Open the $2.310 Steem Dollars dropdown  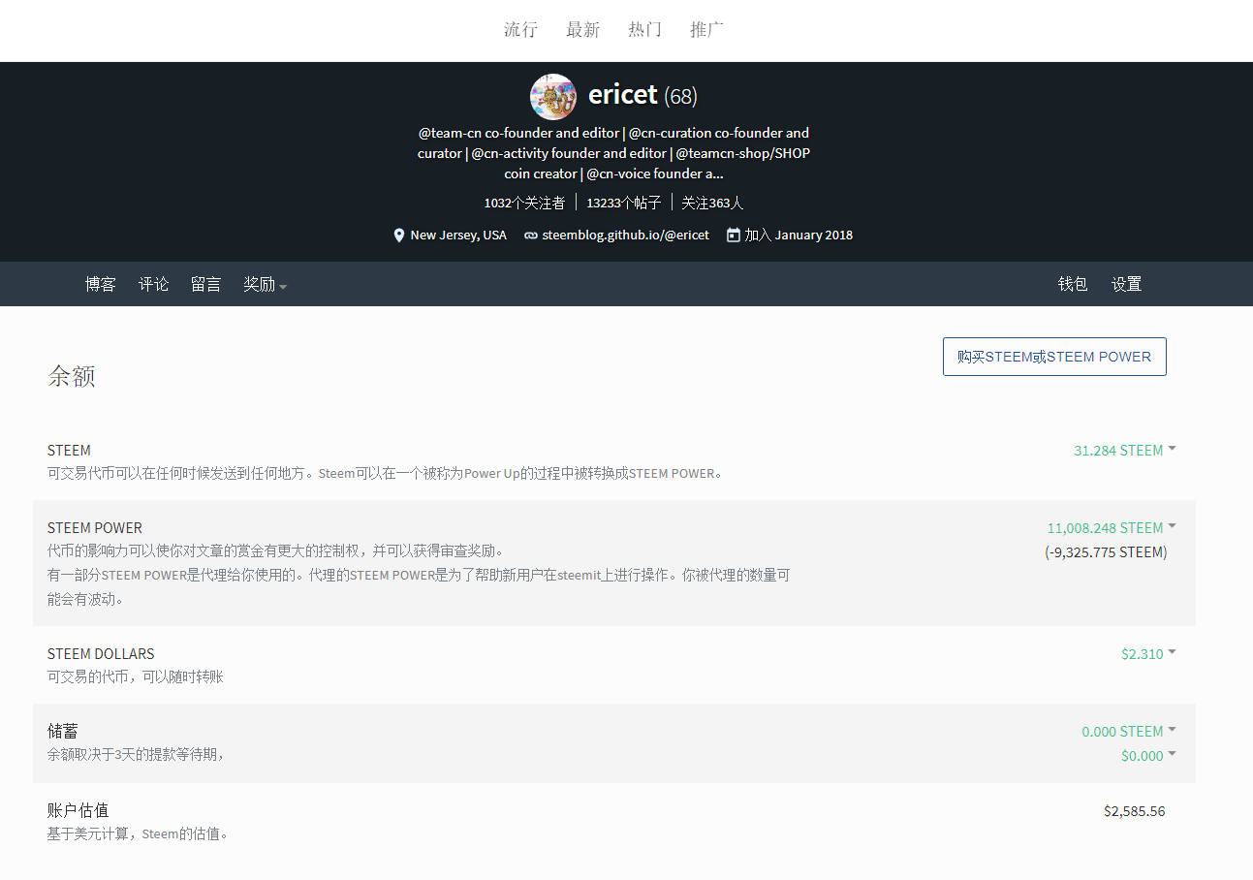pos(1148,654)
